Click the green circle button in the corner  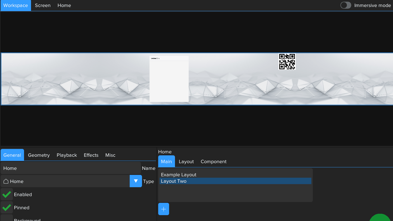380,218
